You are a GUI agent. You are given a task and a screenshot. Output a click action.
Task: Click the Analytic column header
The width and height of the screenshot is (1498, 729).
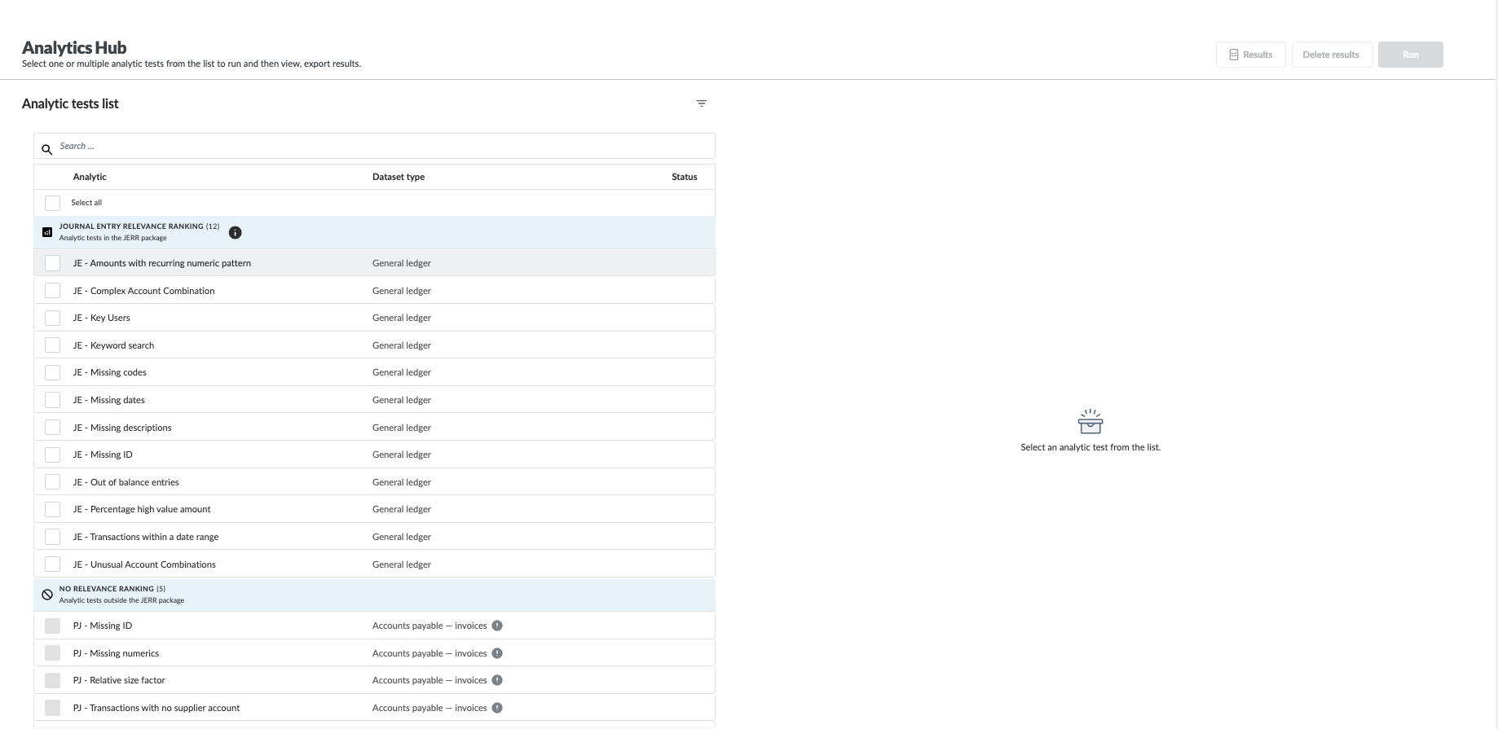[x=90, y=177]
